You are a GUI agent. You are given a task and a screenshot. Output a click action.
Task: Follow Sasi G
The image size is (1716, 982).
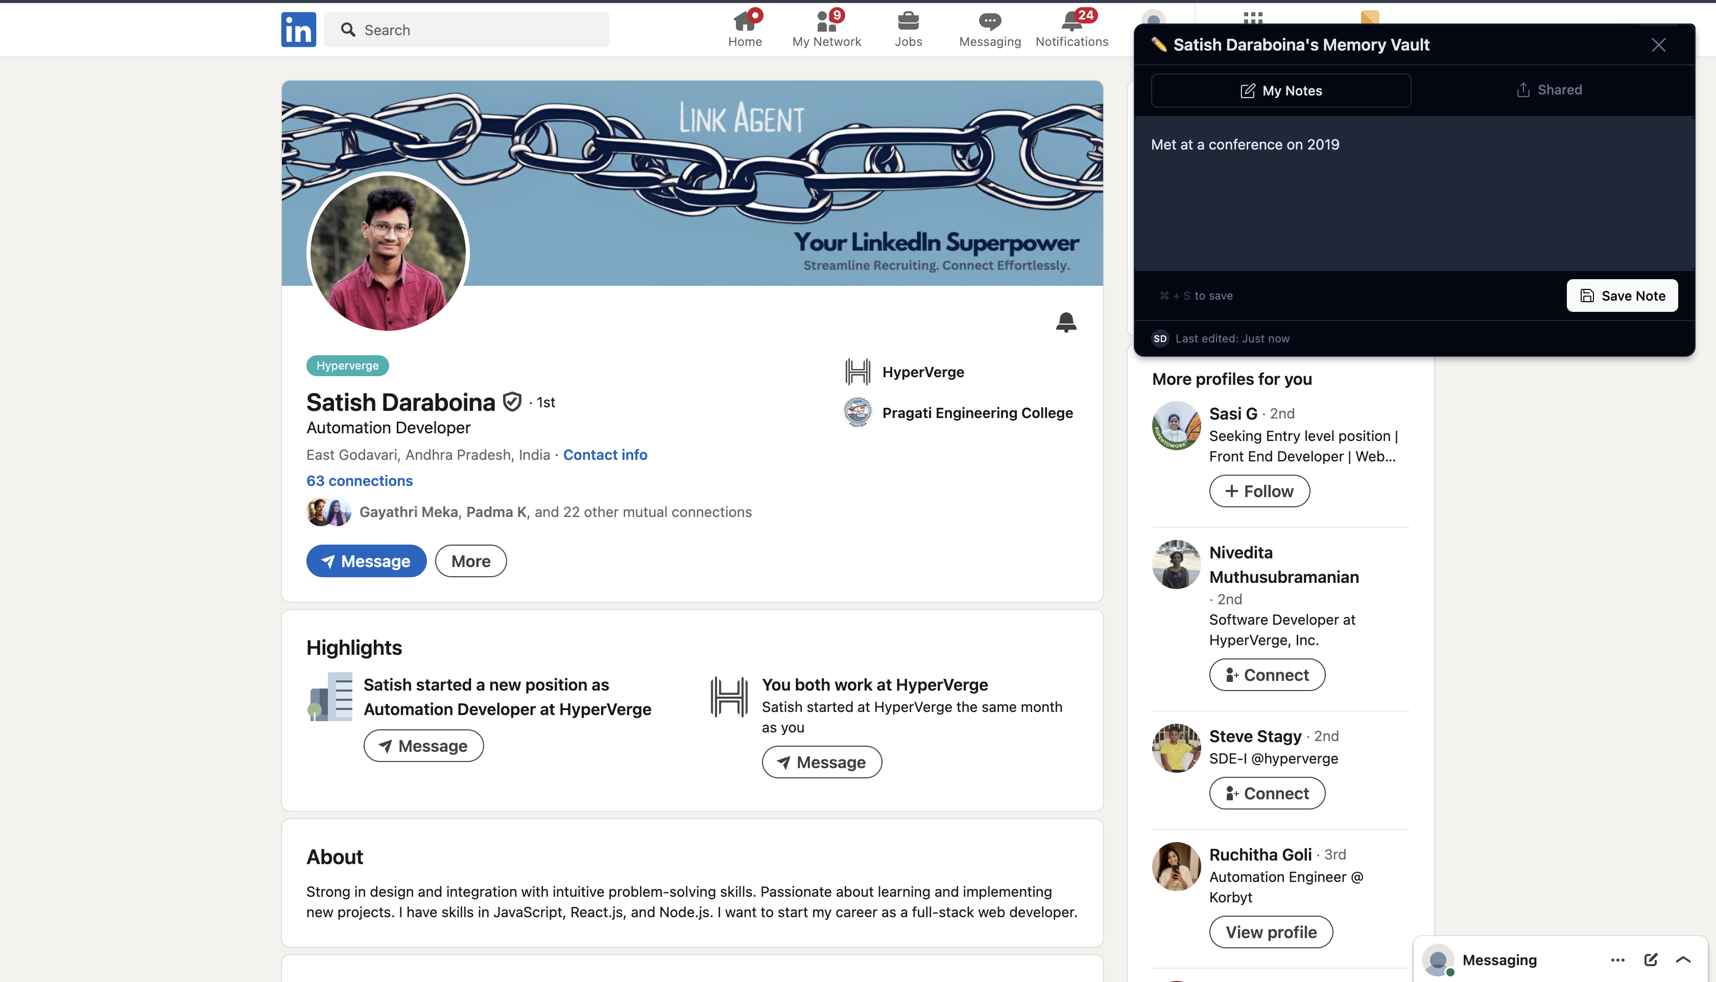tap(1259, 491)
